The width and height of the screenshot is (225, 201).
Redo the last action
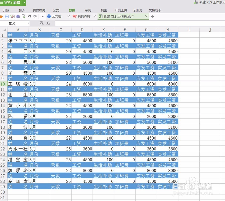pos(35,16)
